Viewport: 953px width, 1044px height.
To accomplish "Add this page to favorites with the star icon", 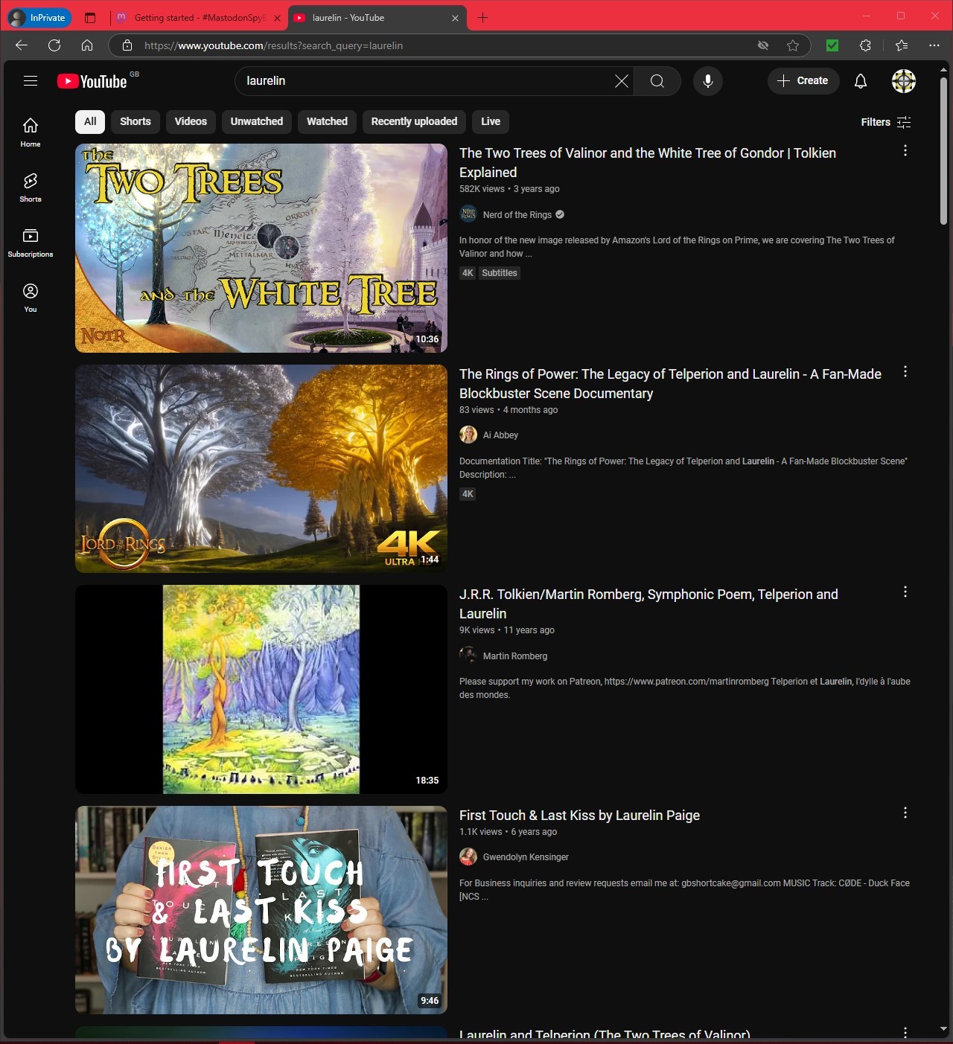I will click(x=793, y=45).
